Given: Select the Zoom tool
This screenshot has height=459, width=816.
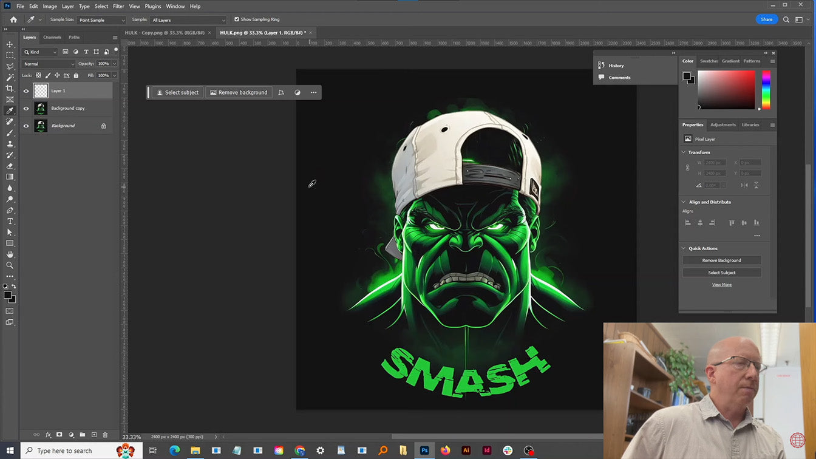Looking at the screenshot, I should coord(10,265).
